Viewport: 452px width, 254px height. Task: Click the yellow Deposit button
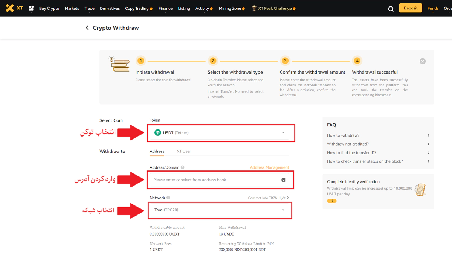pyautogui.click(x=411, y=8)
